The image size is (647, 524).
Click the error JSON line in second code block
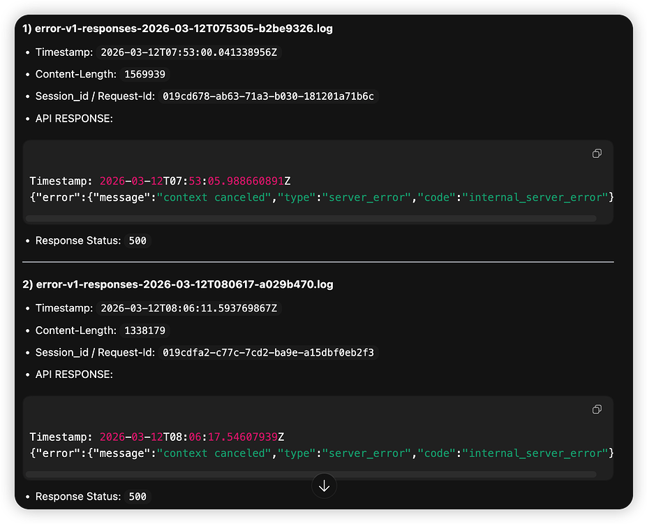tap(322, 453)
